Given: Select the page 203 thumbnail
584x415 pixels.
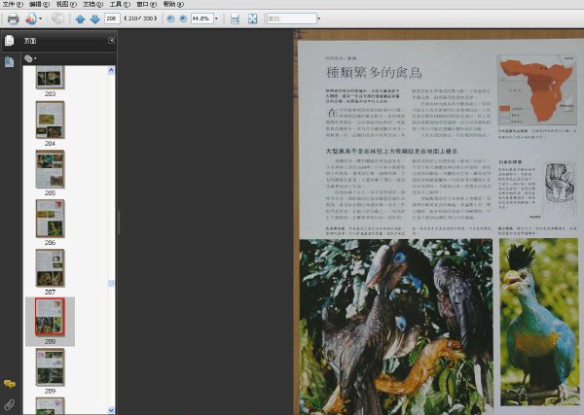Looking at the screenshot, I should pos(50,78).
